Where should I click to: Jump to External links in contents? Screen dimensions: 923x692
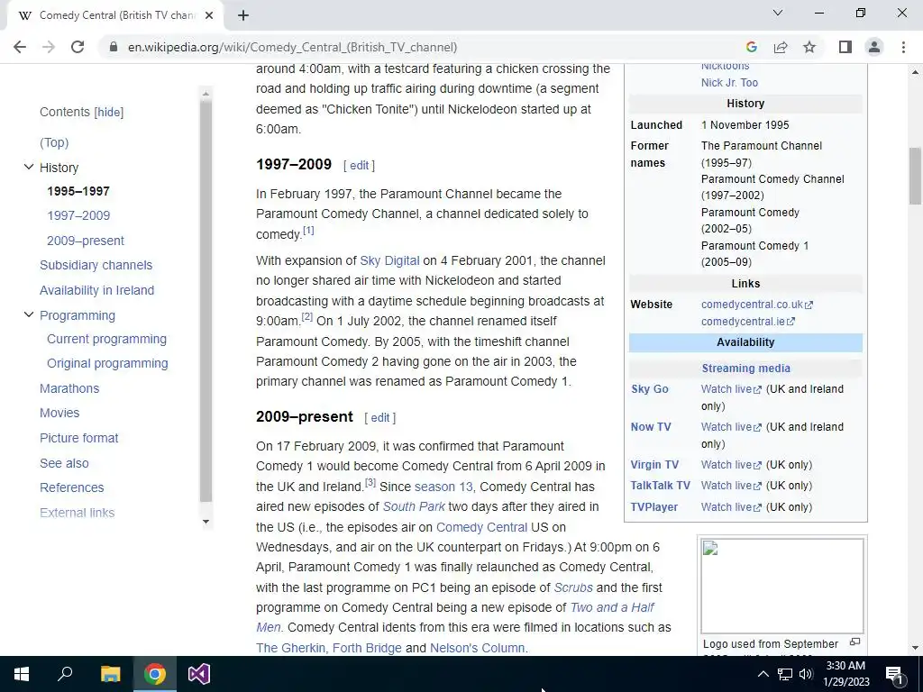(78, 513)
